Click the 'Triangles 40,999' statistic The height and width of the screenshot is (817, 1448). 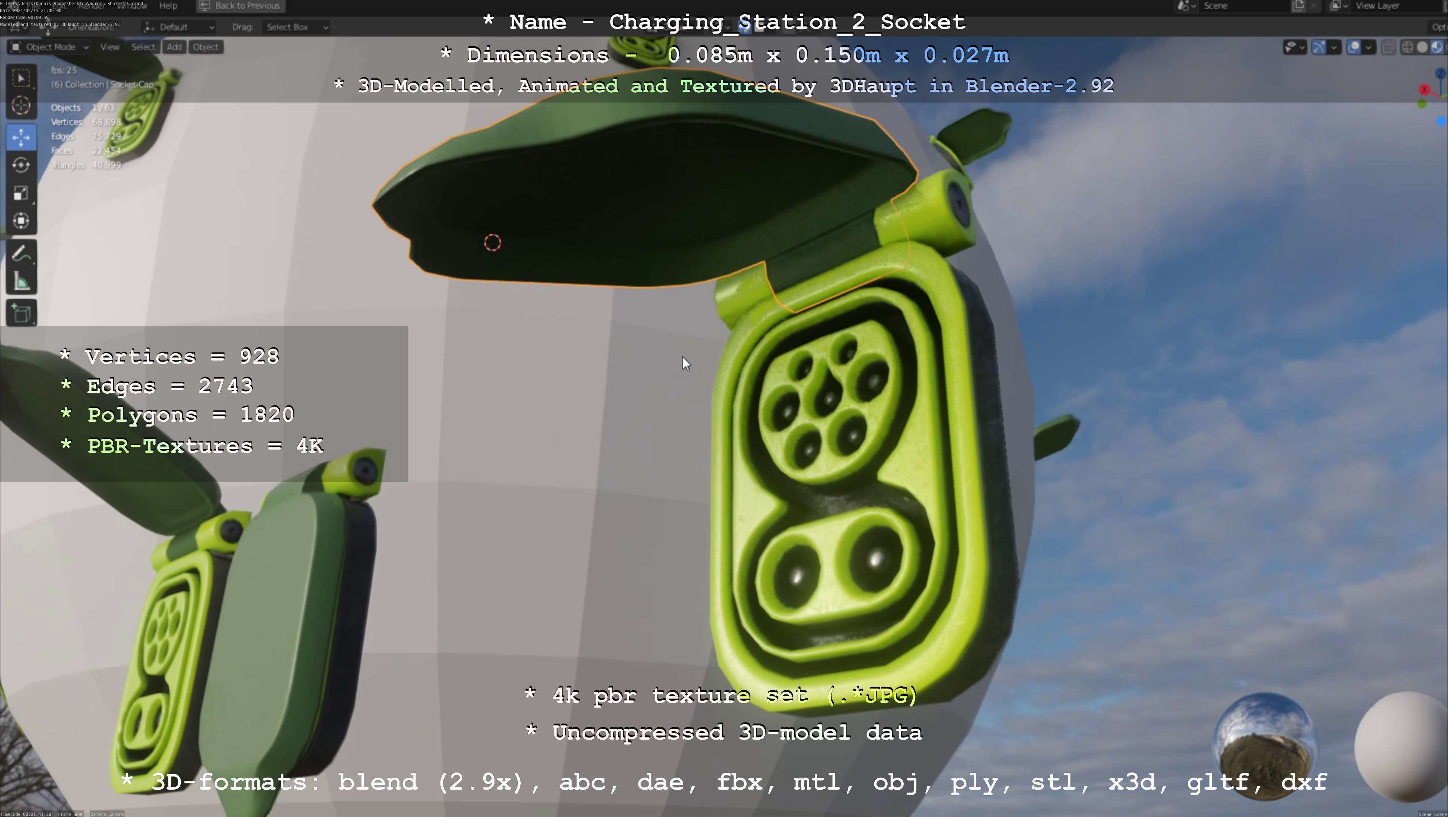click(86, 165)
